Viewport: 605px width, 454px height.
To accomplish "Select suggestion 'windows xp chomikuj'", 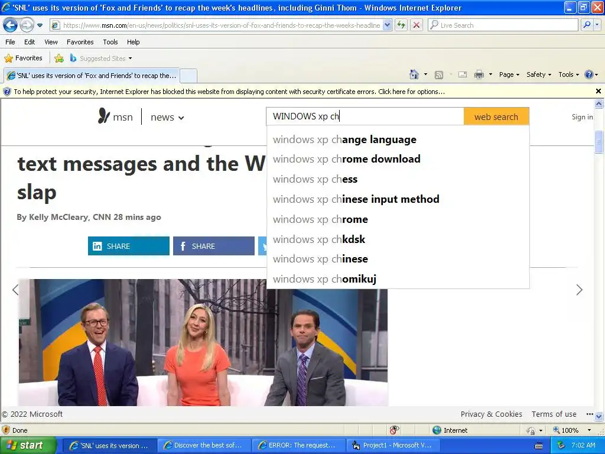I will 398,279.
